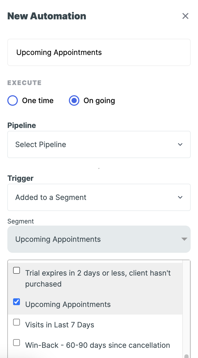Click the One time label text

coord(38,101)
